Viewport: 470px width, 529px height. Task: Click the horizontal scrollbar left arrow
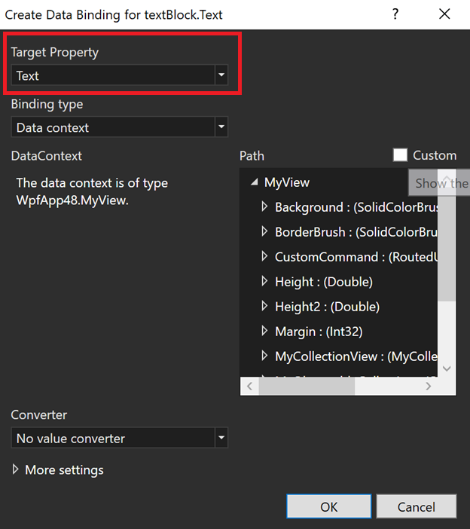coord(249,386)
